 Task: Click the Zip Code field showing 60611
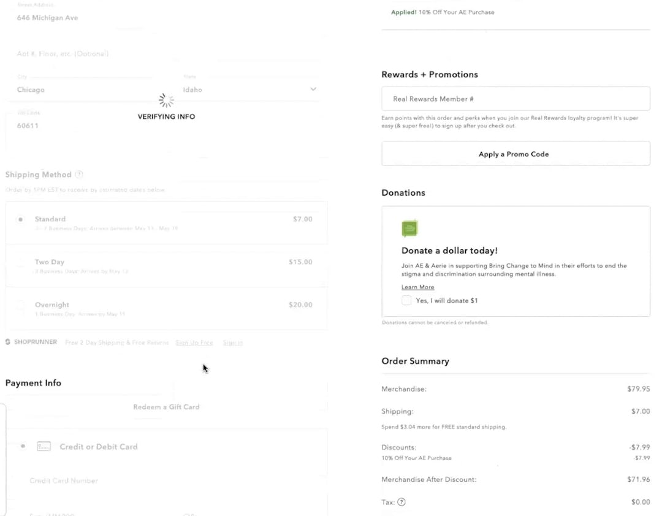tap(61, 125)
